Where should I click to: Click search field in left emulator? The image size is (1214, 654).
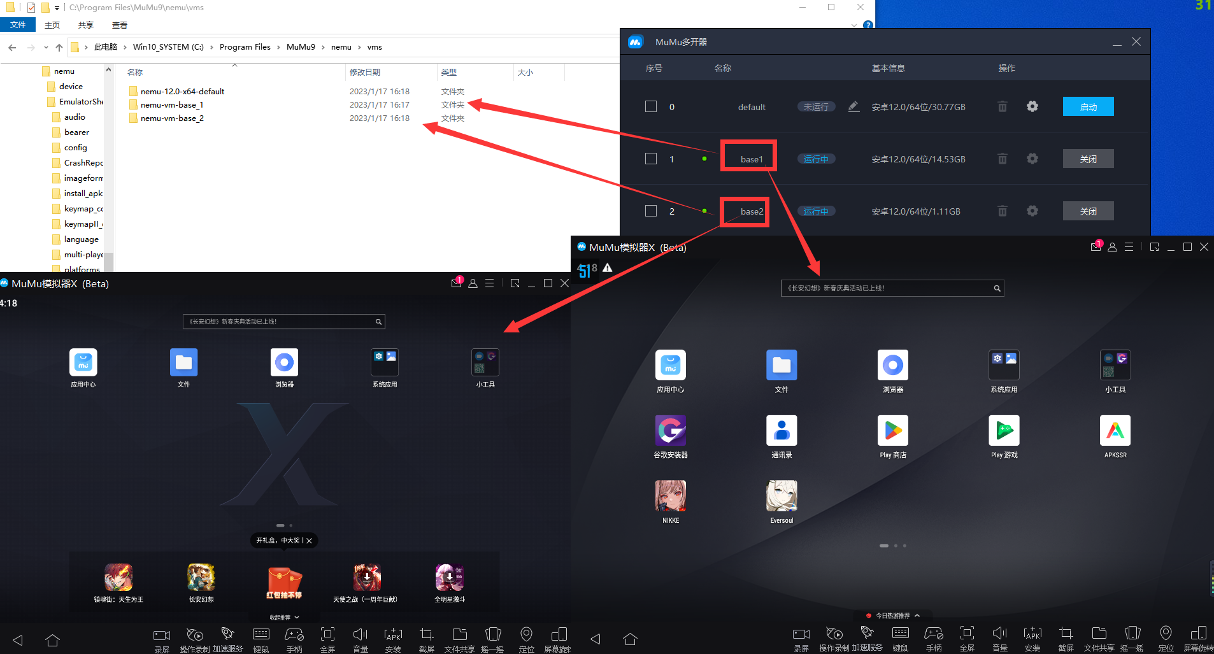click(x=284, y=322)
